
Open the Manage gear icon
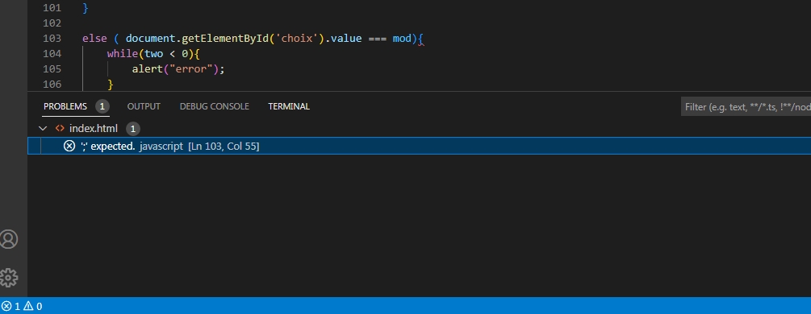pos(9,278)
